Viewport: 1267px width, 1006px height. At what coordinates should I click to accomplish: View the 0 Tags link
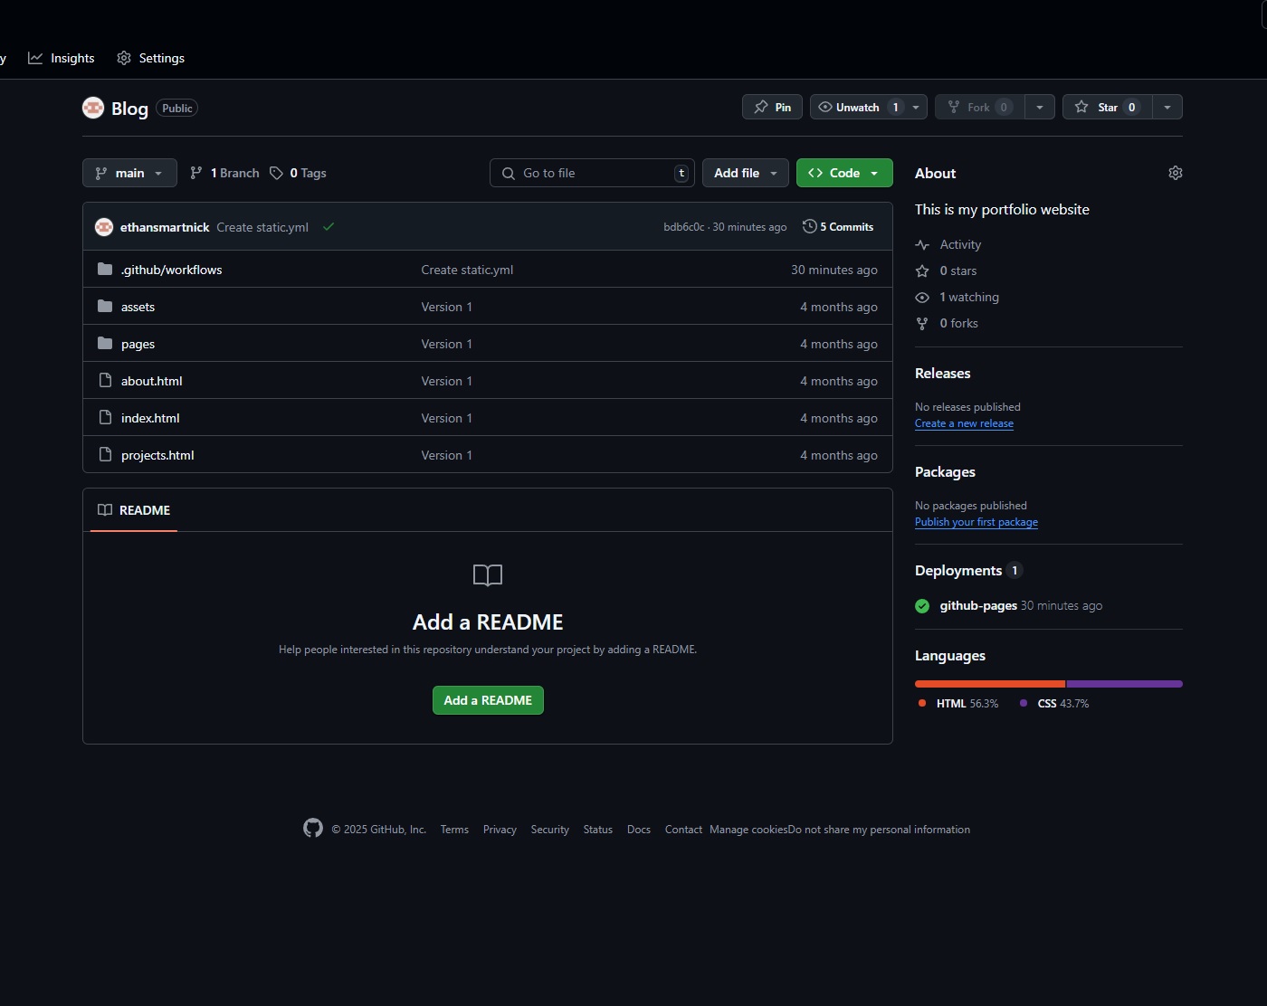click(298, 173)
